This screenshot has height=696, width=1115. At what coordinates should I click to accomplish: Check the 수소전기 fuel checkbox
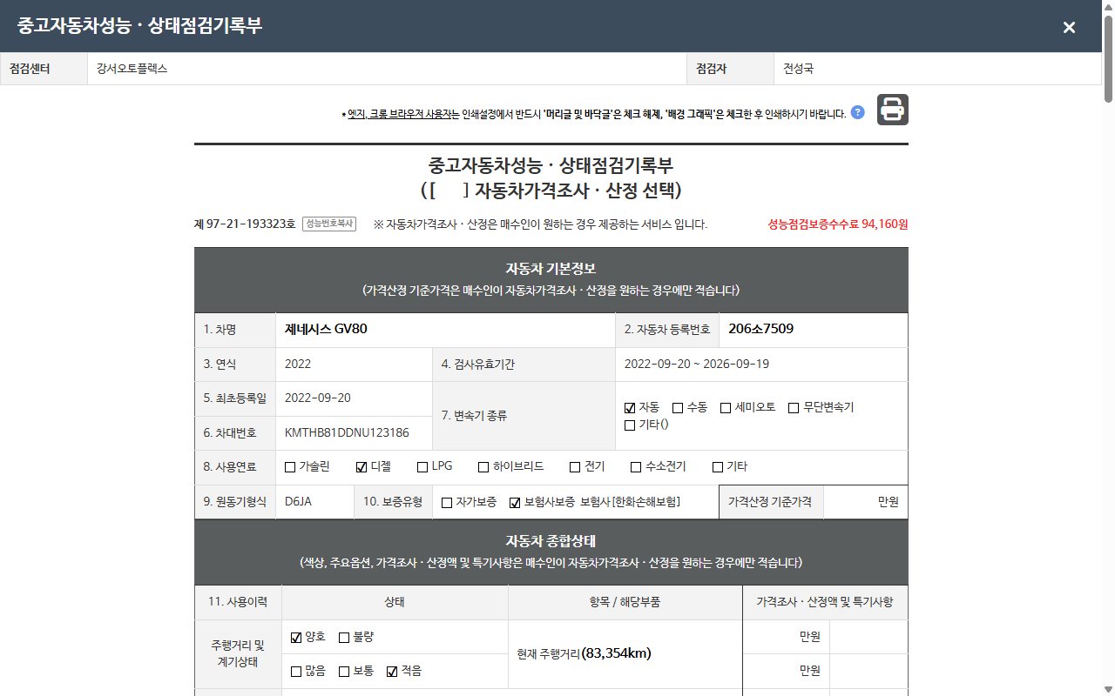(x=636, y=467)
